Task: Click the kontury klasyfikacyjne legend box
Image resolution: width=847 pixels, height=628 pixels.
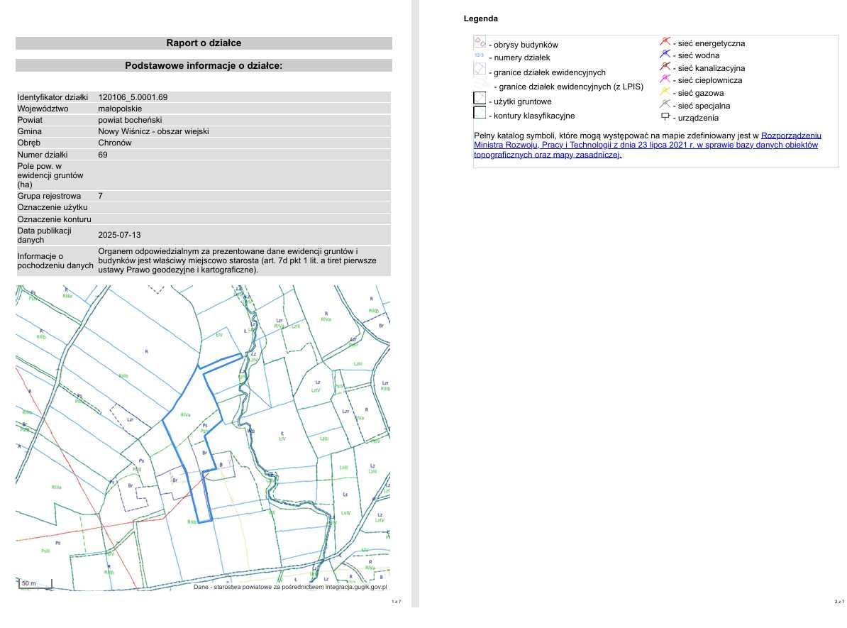Action: point(480,112)
